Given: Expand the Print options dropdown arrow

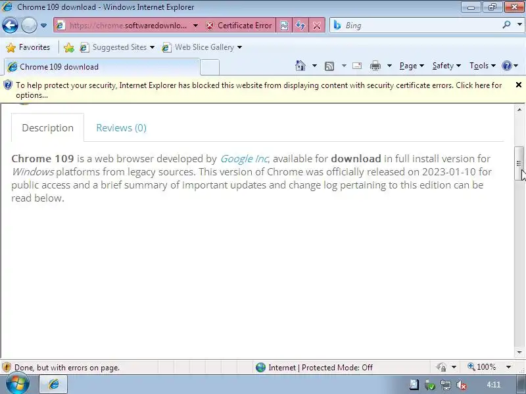Looking at the screenshot, I should coord(389,66).
